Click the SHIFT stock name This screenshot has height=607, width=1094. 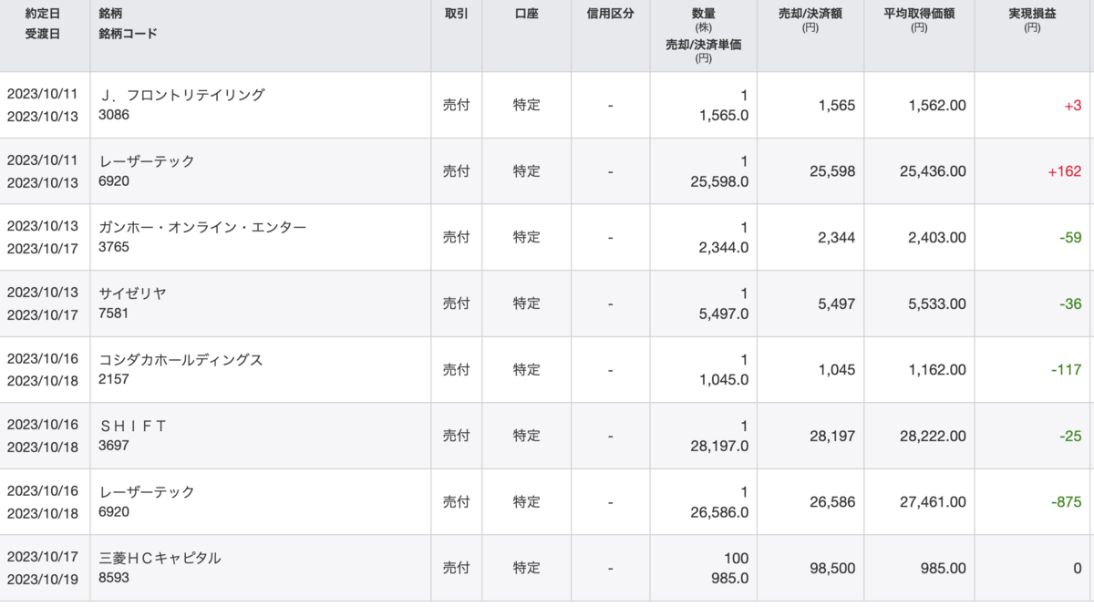click(132, 426)
